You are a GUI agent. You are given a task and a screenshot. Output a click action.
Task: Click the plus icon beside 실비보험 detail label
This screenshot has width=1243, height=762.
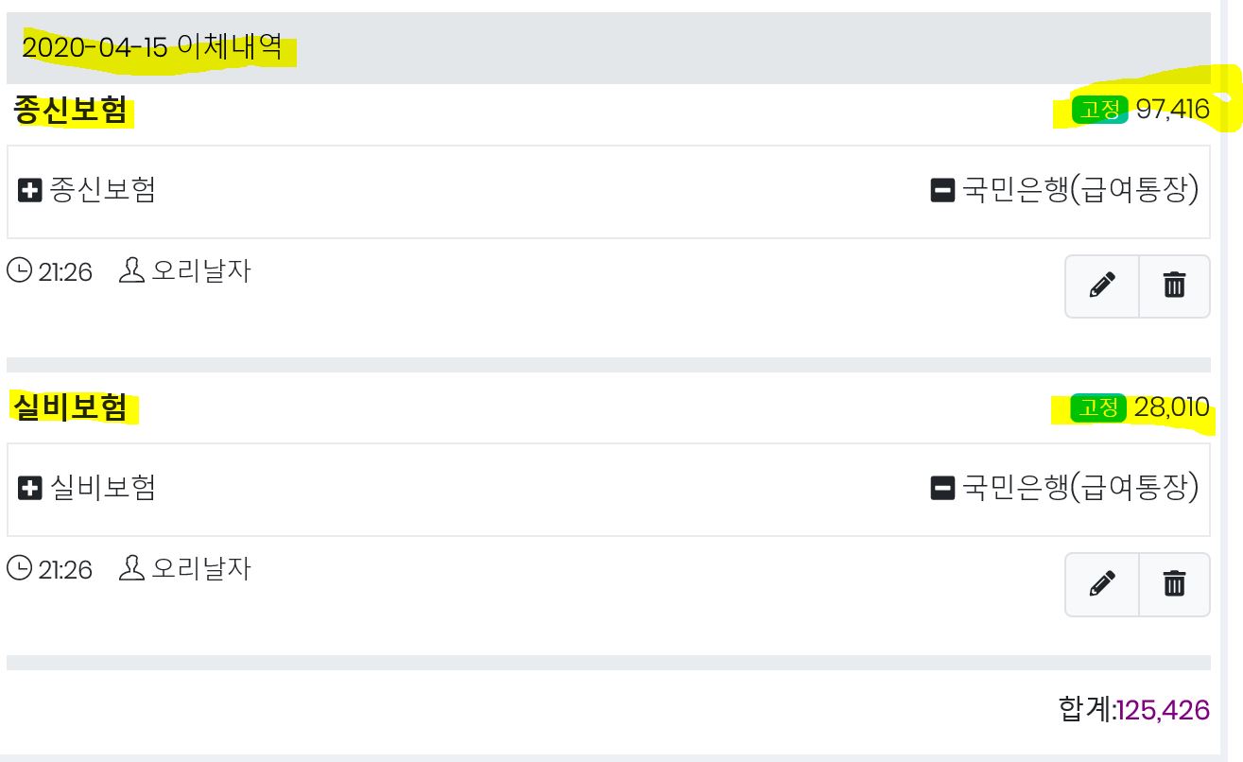pyautogui.click(x=30, y=489)
